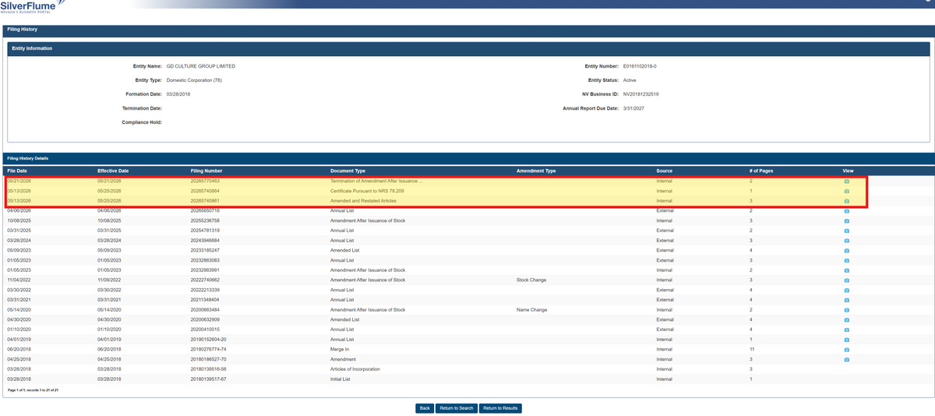Click Merge In document type cell
The image size is (935, 416).
click(339, 350)
